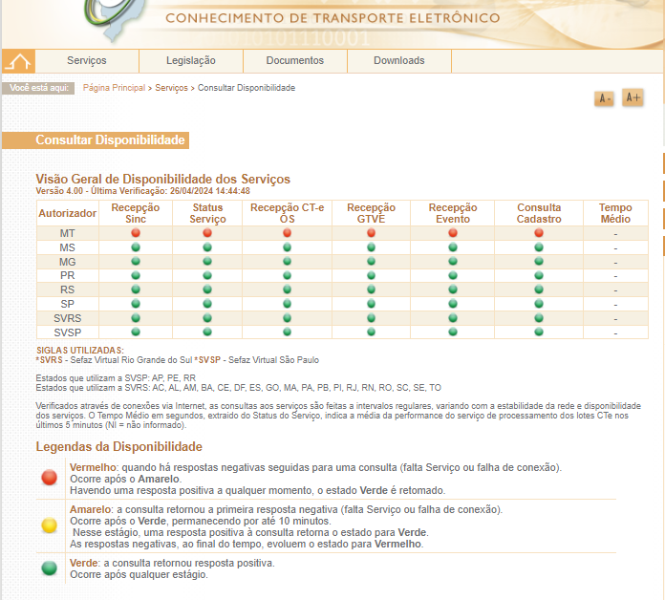Select the MG authorizer row label
This screenshot has width=665, height=600.
point(68,262)
